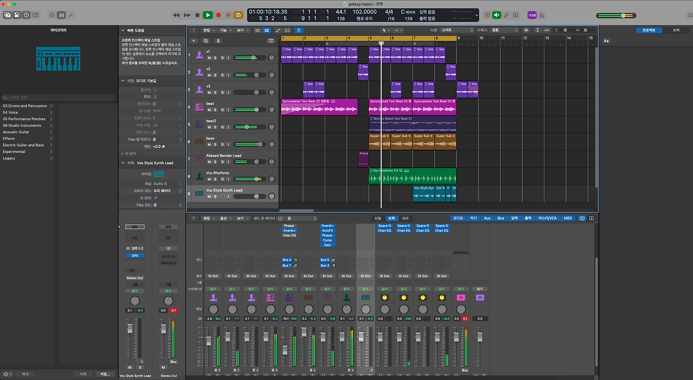Click the beat track drum machine icon

(199, 107)
